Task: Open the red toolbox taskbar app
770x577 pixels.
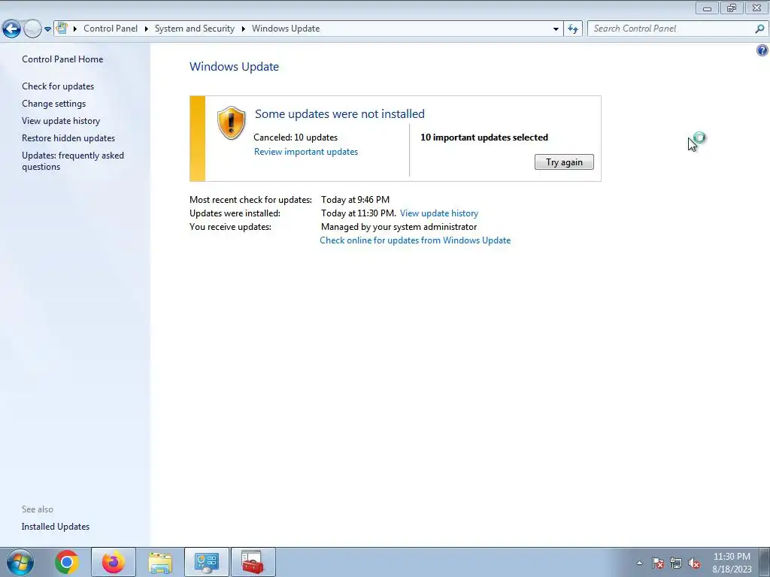Action: coord(253,562)
